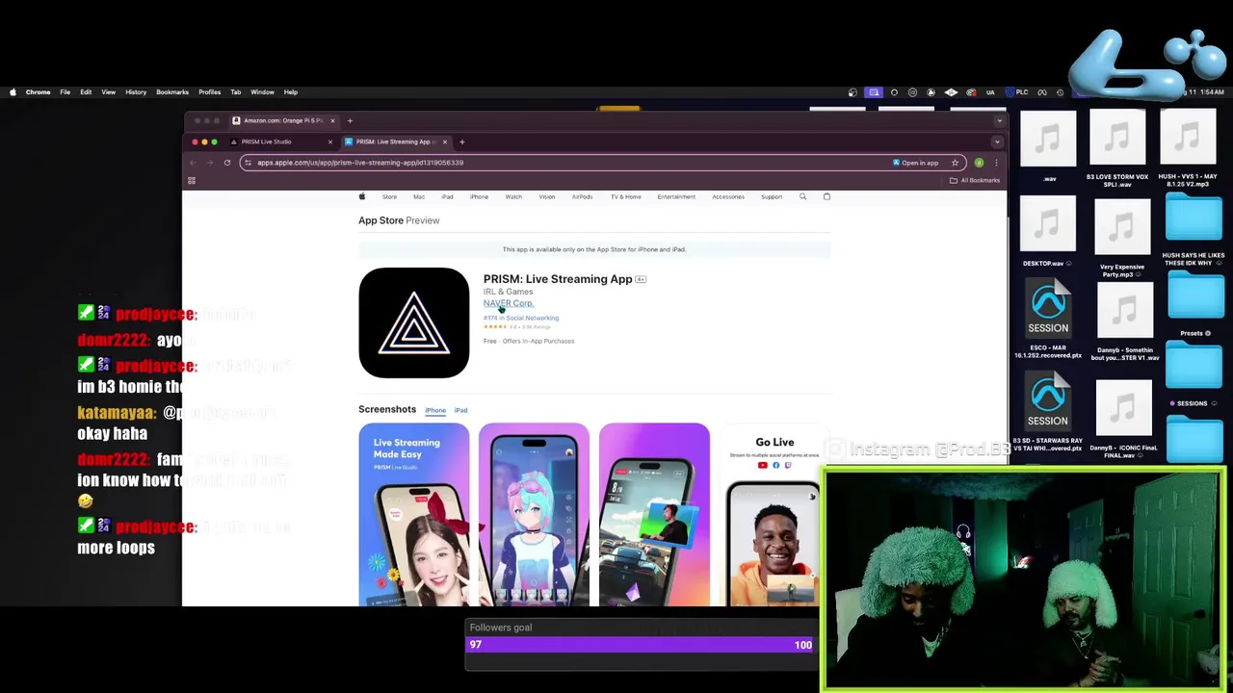Open the Apple menu in the menu bar

click(x=13, y=92)
